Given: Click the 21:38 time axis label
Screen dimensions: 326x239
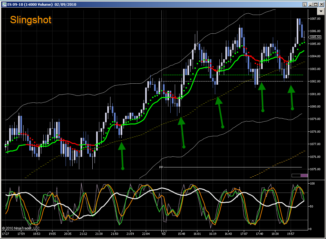Looking at the screenshot, I should coord(99,234).
